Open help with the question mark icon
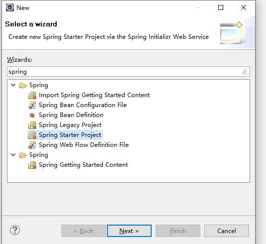 tap(15, 231)
